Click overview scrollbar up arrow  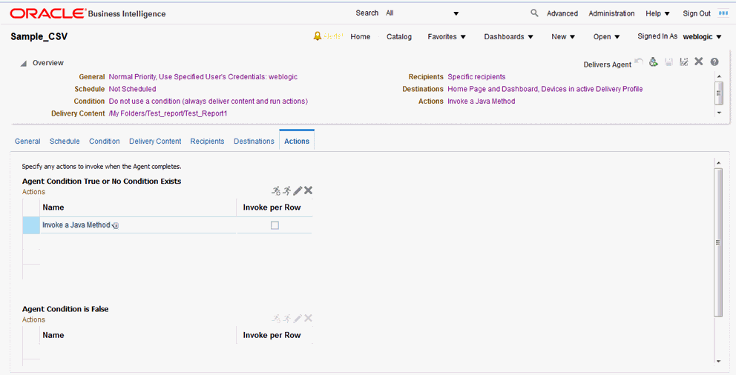[x=719, y=76]
